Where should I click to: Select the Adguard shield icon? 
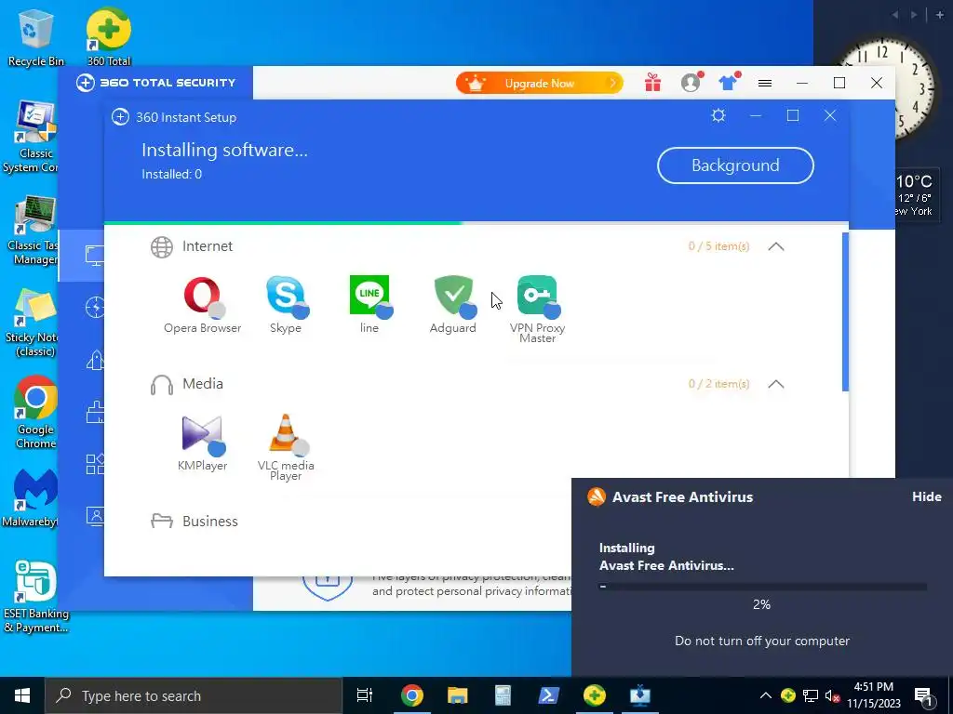[x=454, y=296]
